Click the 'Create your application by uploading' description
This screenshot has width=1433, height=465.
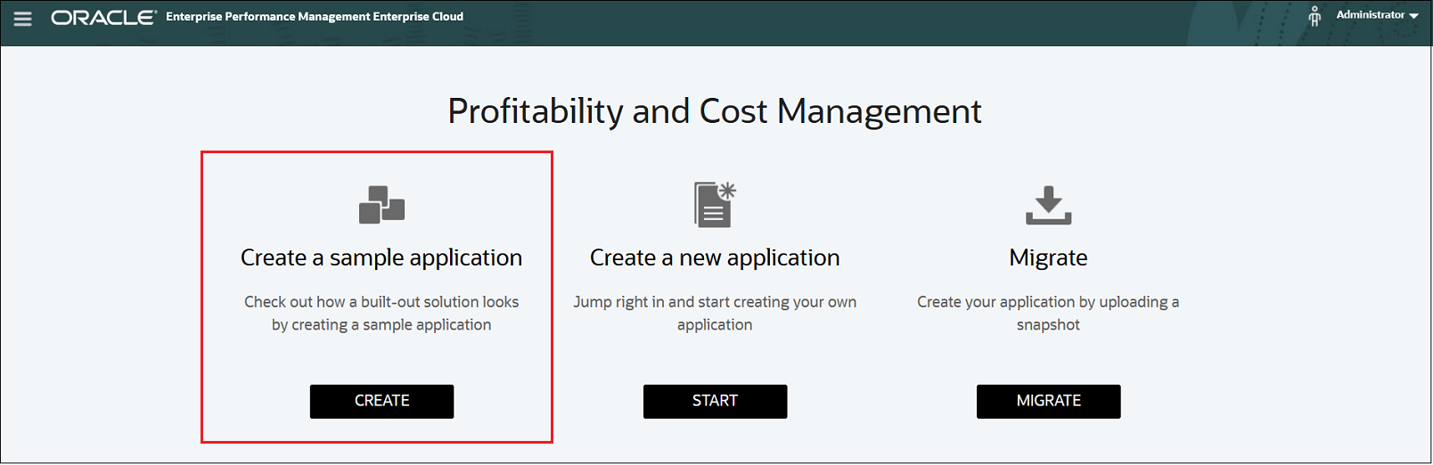[x=1048, y=313]
